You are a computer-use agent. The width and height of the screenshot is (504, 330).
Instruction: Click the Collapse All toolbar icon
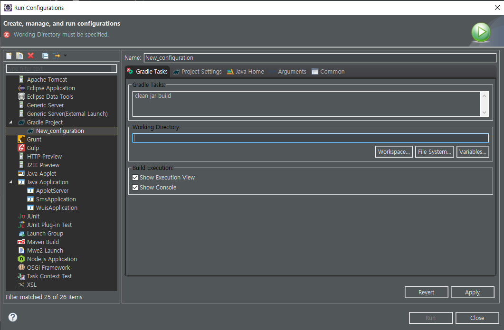(x=45, y=56)
